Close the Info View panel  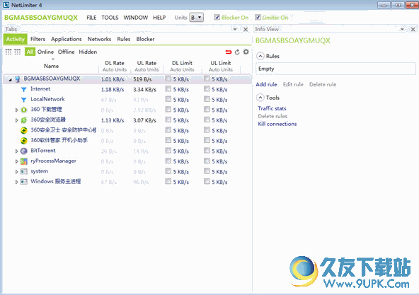click(413, 30)
